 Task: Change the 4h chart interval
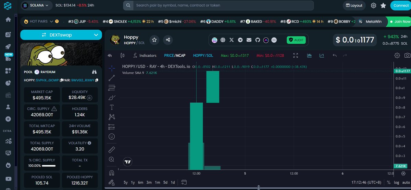110,55
